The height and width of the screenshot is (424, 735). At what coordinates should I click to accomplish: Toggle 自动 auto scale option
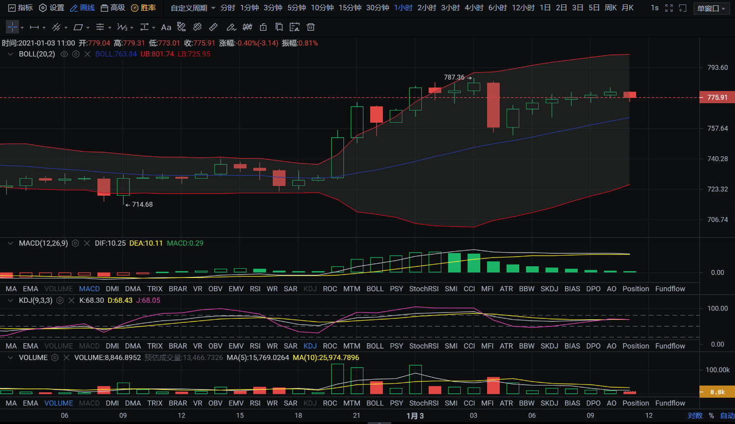(x=727, y=415)
